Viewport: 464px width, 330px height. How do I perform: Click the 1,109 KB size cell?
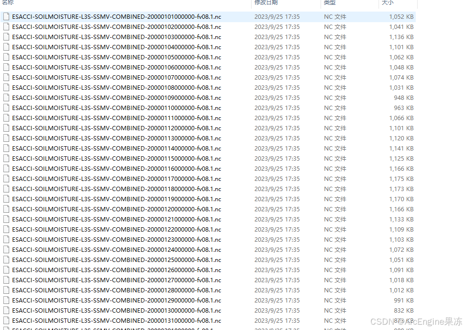tap(401, 230)
